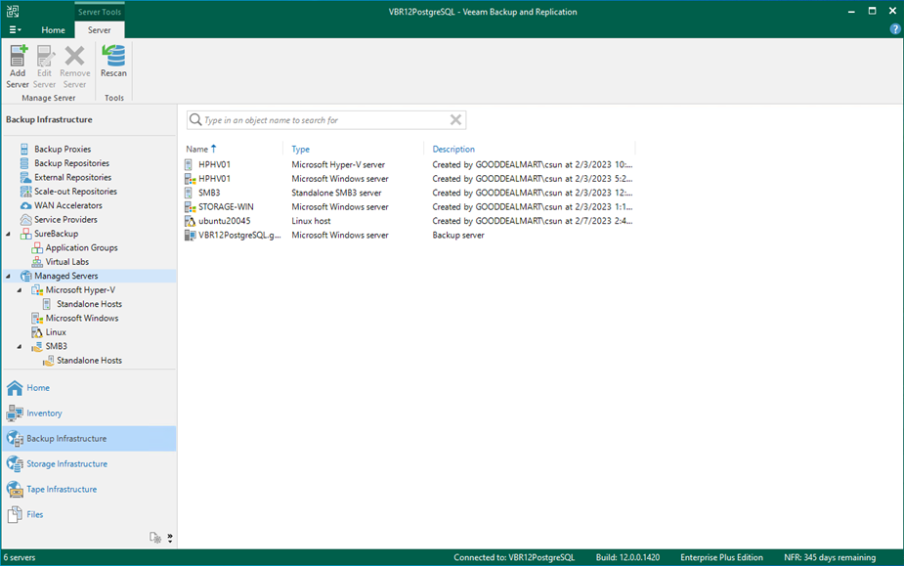The width and height of the screenshot is (904, 566).
Task: Select Application Groups under SureBackup
Action: pos(81,247)
